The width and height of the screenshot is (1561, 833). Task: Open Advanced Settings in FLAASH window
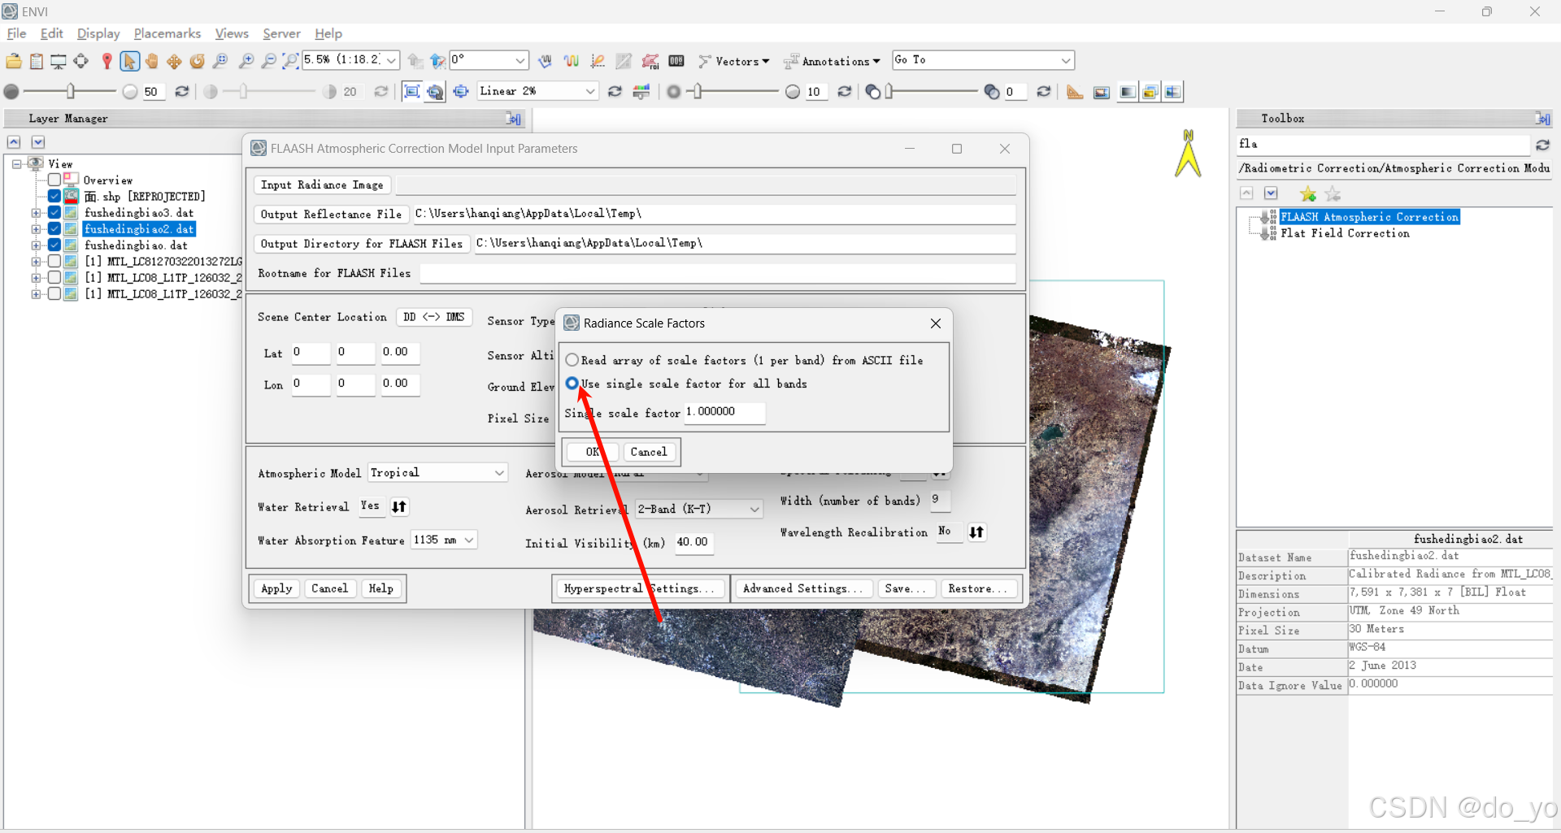(x=803, y=588)
